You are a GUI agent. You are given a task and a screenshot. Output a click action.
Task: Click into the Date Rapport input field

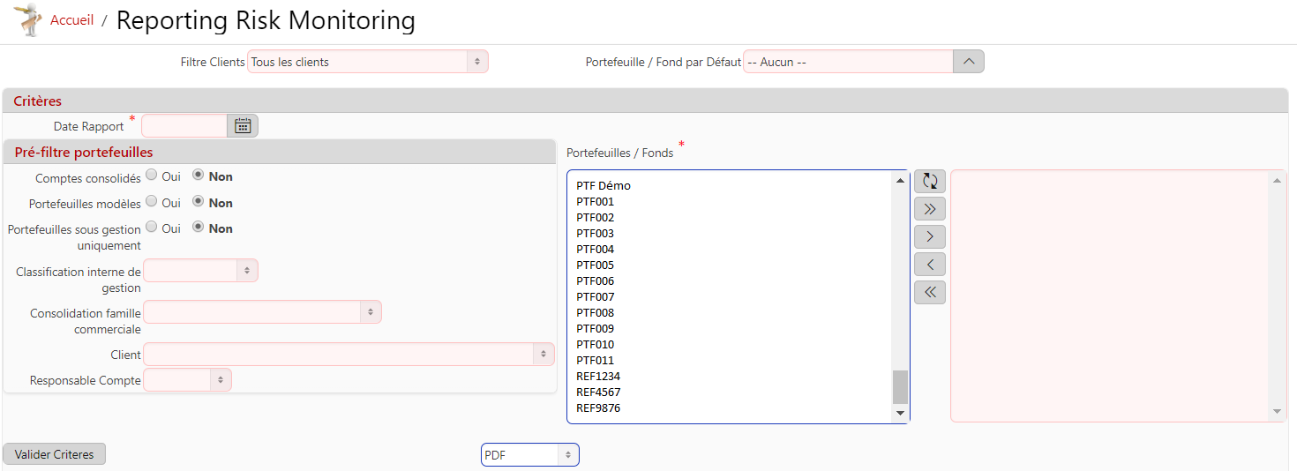tap(184, 126)
